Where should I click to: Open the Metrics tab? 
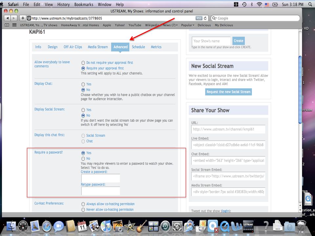[156, 47]
